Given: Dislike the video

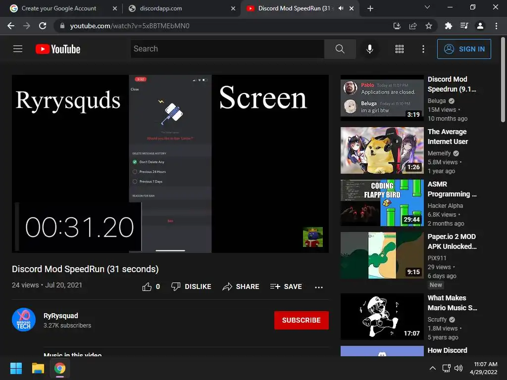Looking at the screenshot, I should (191, 286).
